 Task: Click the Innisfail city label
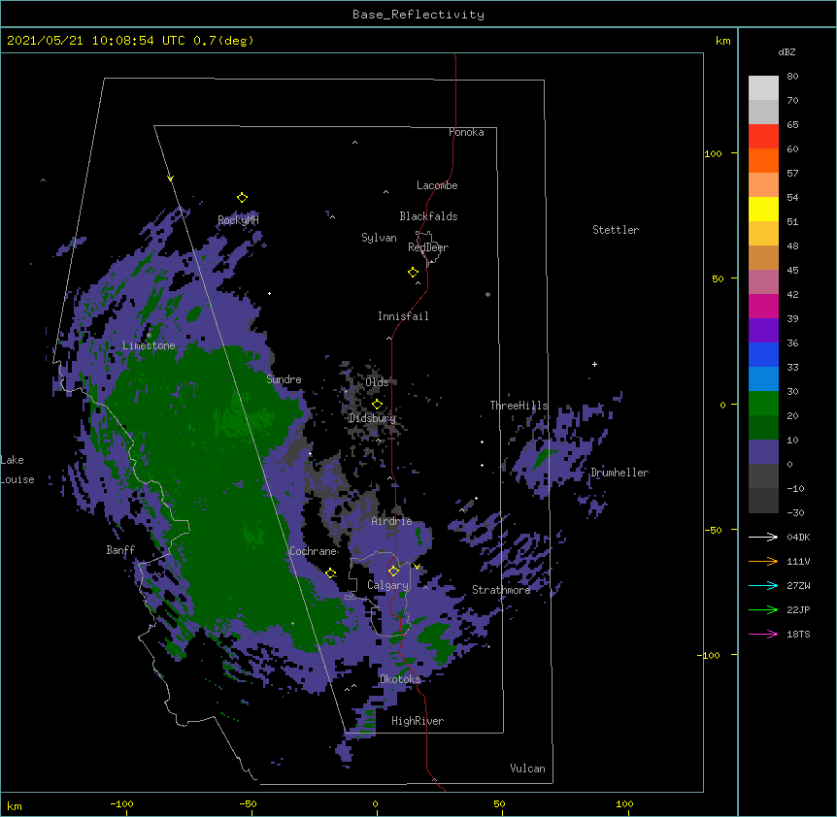click(x=403, y=316)
